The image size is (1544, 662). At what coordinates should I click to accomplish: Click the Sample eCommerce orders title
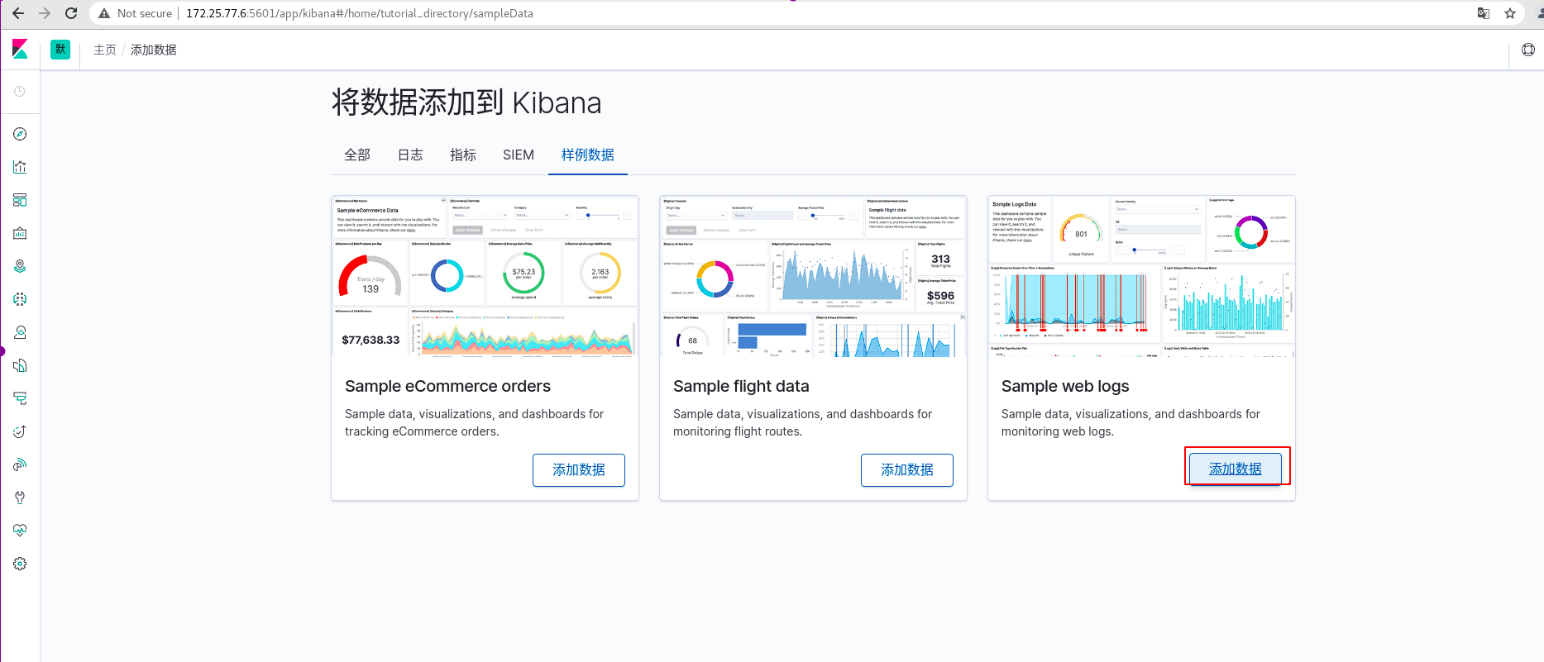(x=447, y=386)
